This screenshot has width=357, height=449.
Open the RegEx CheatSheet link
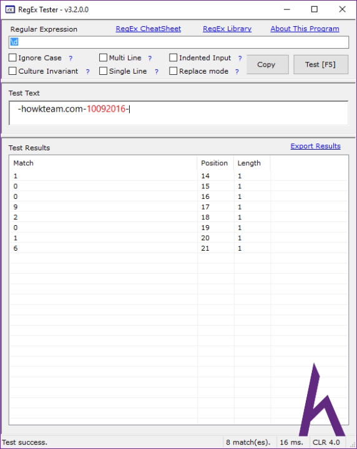148,29
